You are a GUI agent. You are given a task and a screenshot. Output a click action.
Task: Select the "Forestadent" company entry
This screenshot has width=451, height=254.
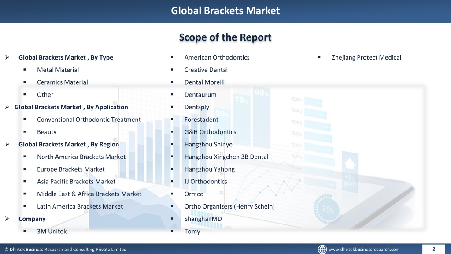(201, 120)
